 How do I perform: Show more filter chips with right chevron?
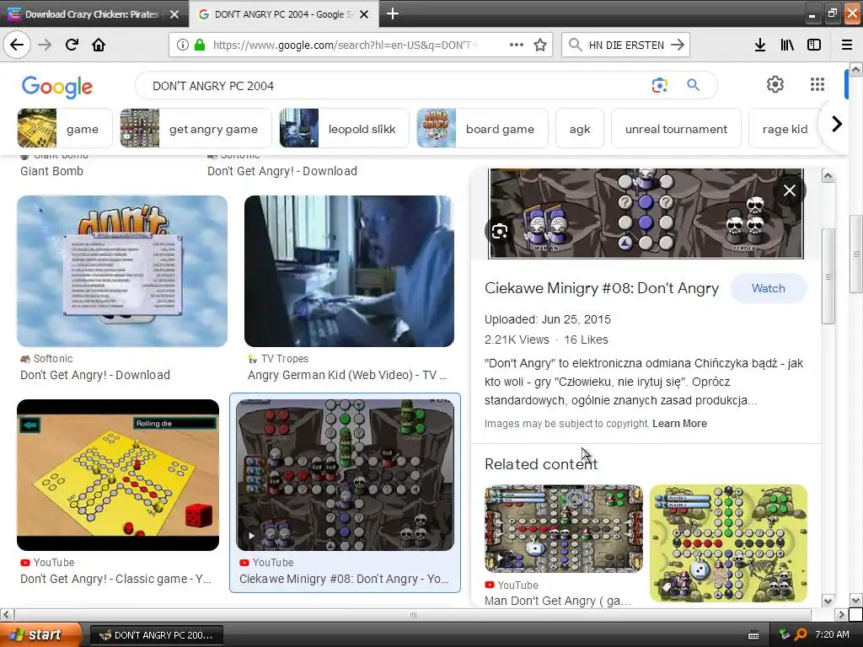pos(837,124)
